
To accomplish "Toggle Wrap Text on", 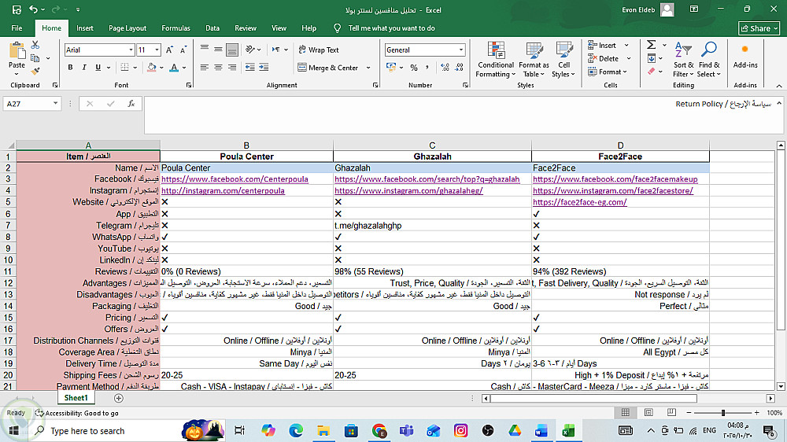I will pos(319,50).
